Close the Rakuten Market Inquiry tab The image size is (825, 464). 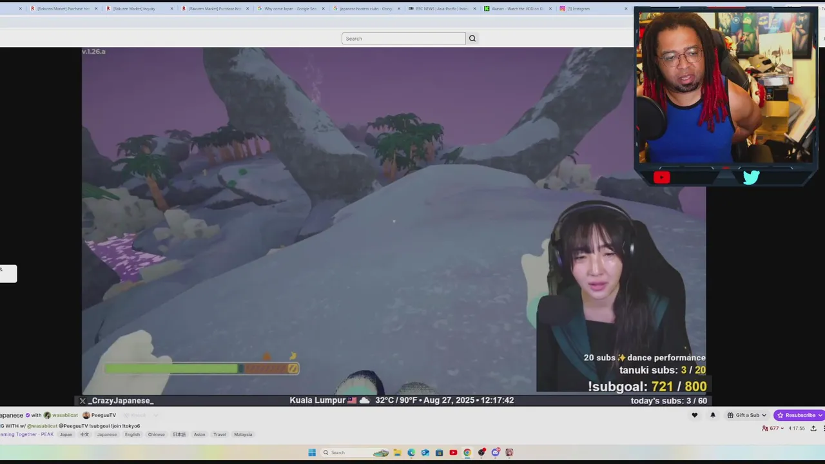172,8
